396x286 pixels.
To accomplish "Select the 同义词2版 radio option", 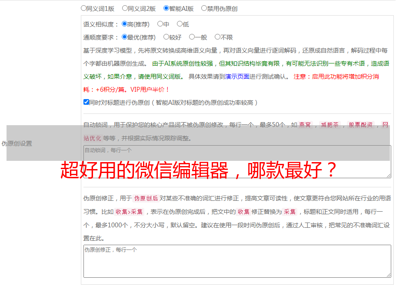I will click(x=125, y=8).
